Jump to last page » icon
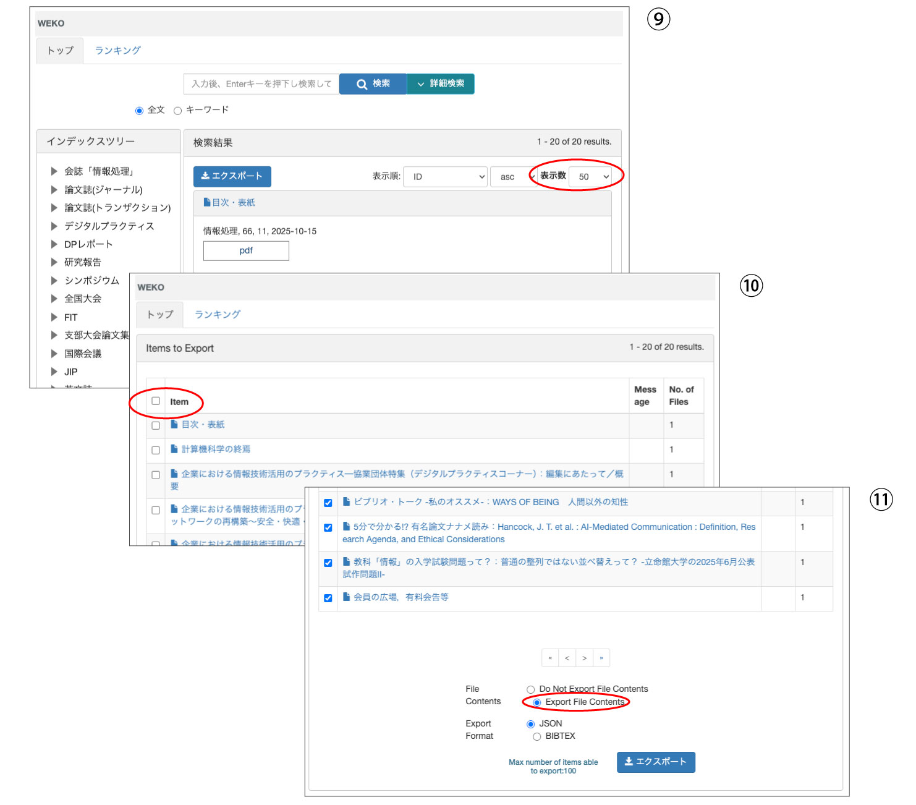The image size is (916, 805). [x=601, y=658]
